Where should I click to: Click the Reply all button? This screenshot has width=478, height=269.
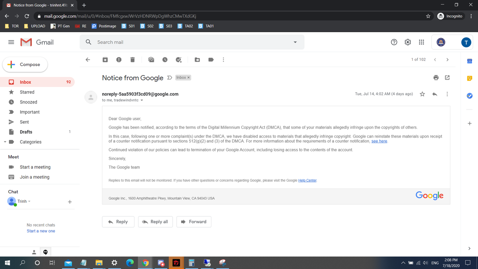click(155, 222)
